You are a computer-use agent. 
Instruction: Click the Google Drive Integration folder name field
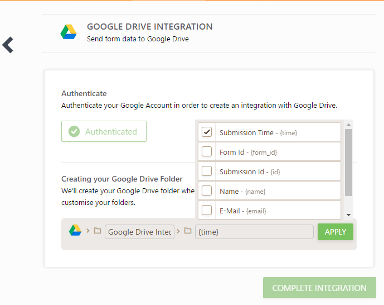(139, 232)
